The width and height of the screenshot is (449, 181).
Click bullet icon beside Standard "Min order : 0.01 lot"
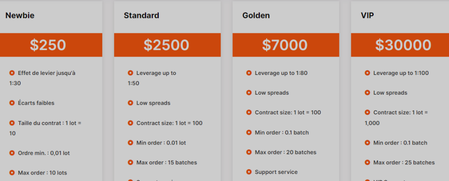click(131, 143)
